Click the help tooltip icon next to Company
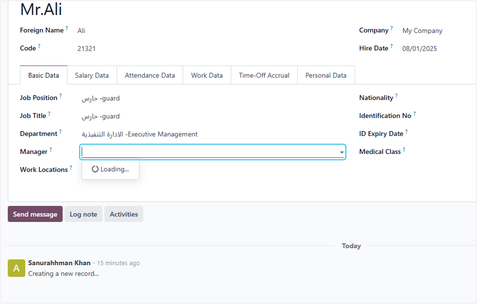 point(392,28)
